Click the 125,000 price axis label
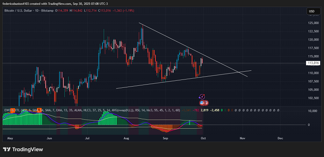The width and height of the screenshot is (324, 157). click(313, 23)
